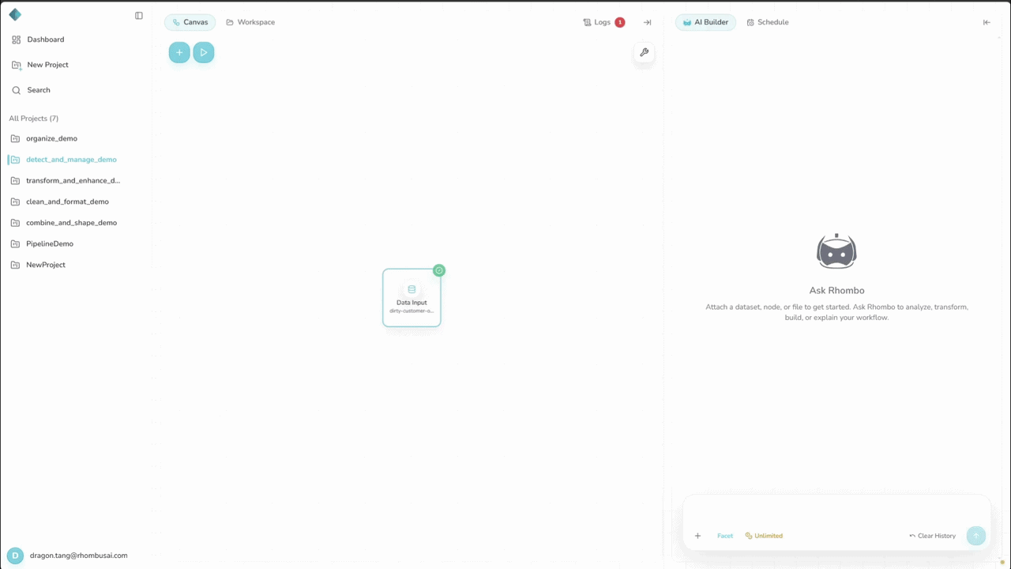Screen dimensions: 1011x569
Task: Click the Rhombus diamond logo
Action: coord(15,15)
